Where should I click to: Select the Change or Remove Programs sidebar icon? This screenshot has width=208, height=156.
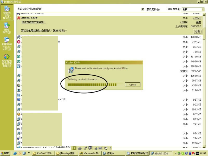[x=7, y=12]
